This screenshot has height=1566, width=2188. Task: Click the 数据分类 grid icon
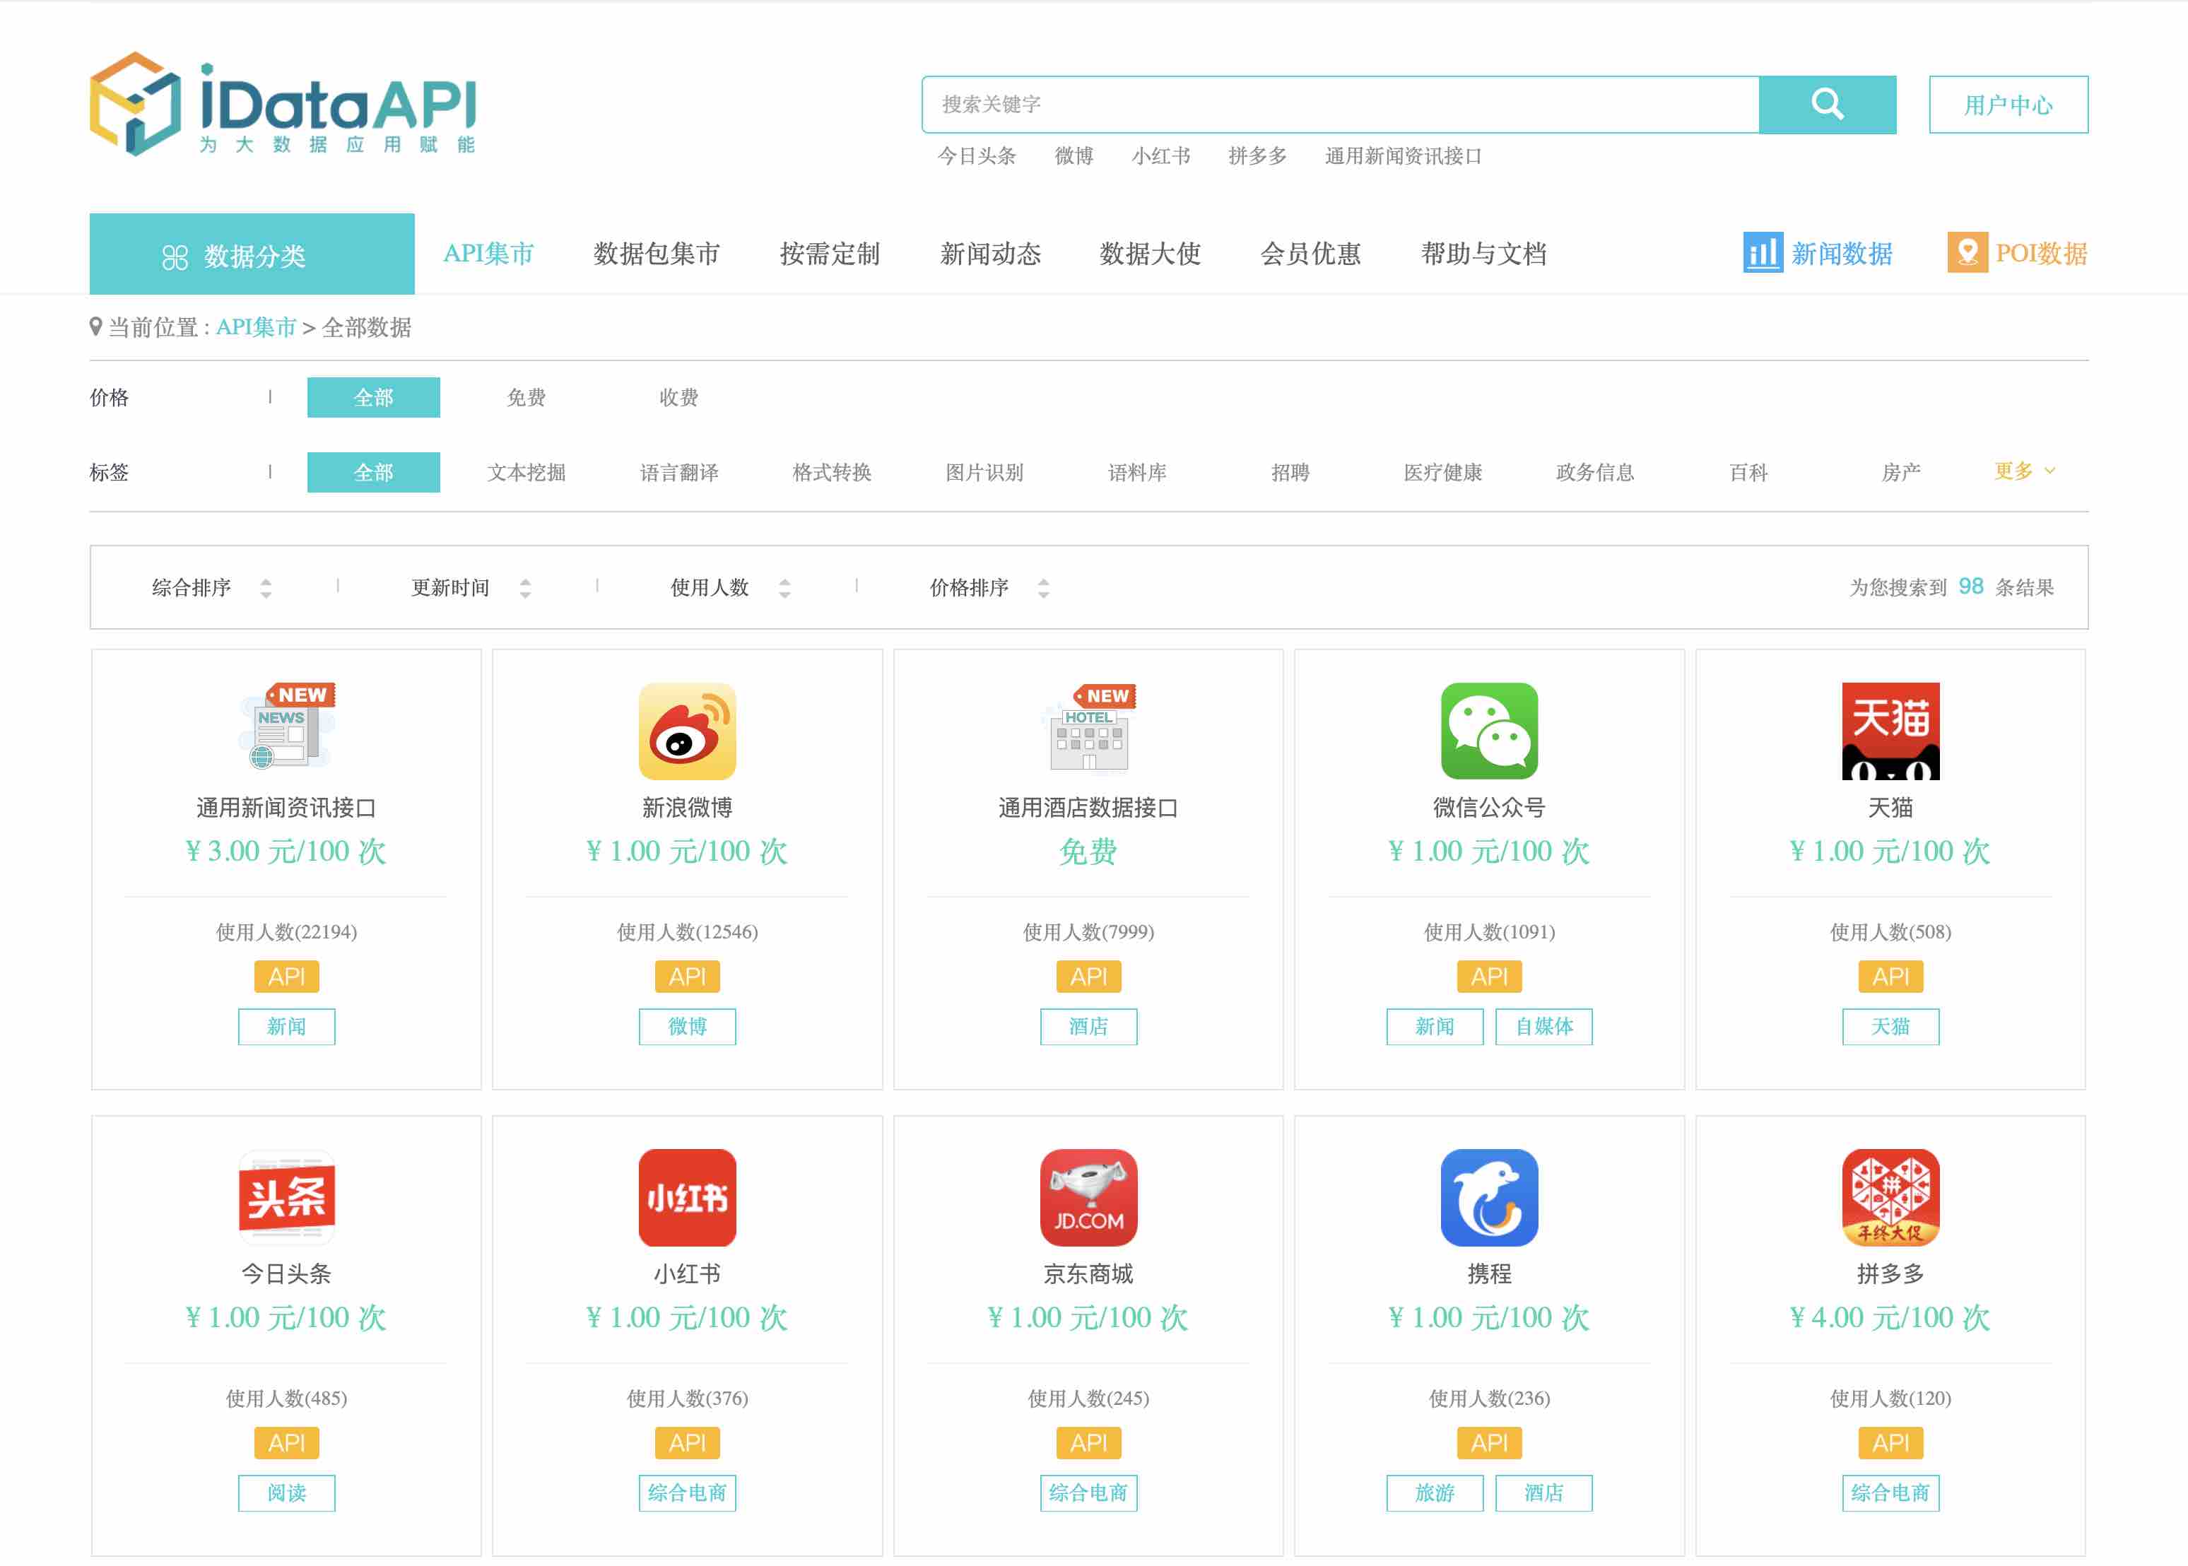(175, 257)
